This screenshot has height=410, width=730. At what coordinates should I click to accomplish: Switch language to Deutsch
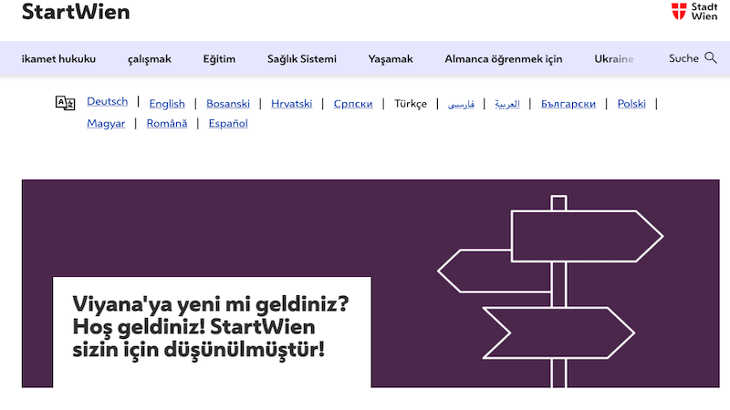coord(107,101)
